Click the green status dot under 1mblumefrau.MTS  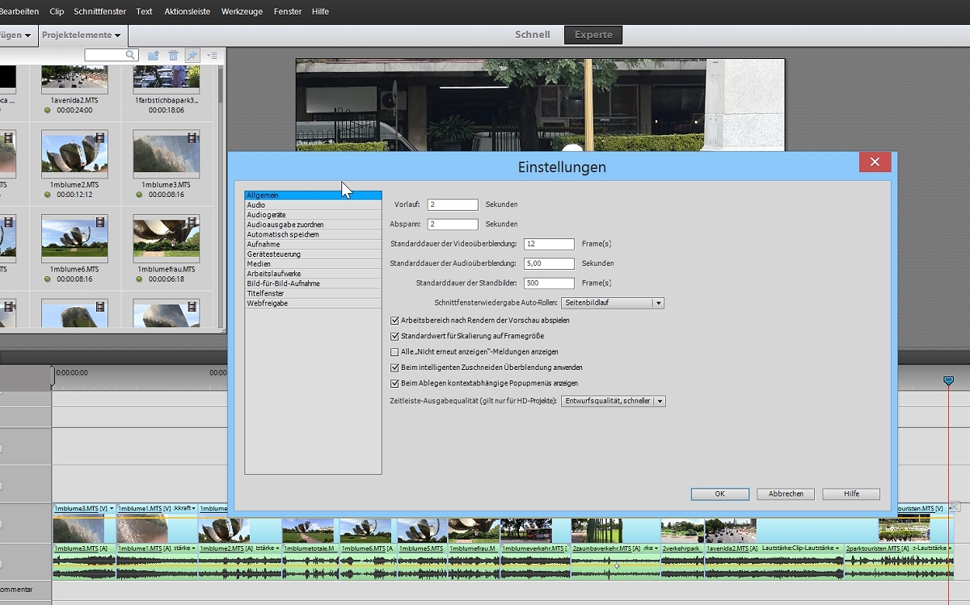click(139, 279)
